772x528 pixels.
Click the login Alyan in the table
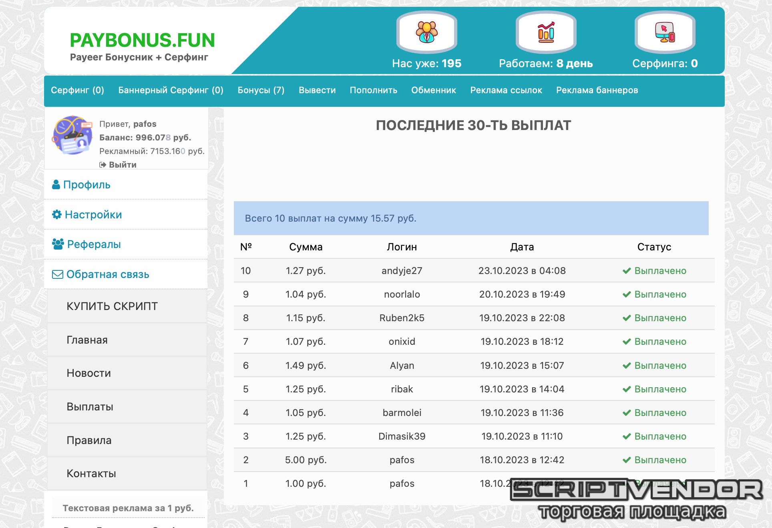402,366
